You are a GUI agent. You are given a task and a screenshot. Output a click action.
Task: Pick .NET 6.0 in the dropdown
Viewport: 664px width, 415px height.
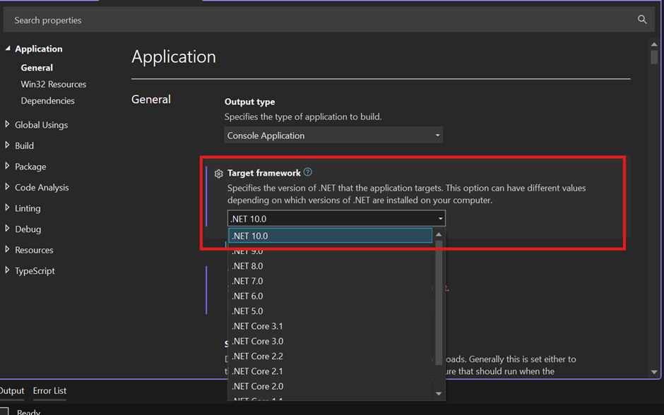tap(247, 296)
